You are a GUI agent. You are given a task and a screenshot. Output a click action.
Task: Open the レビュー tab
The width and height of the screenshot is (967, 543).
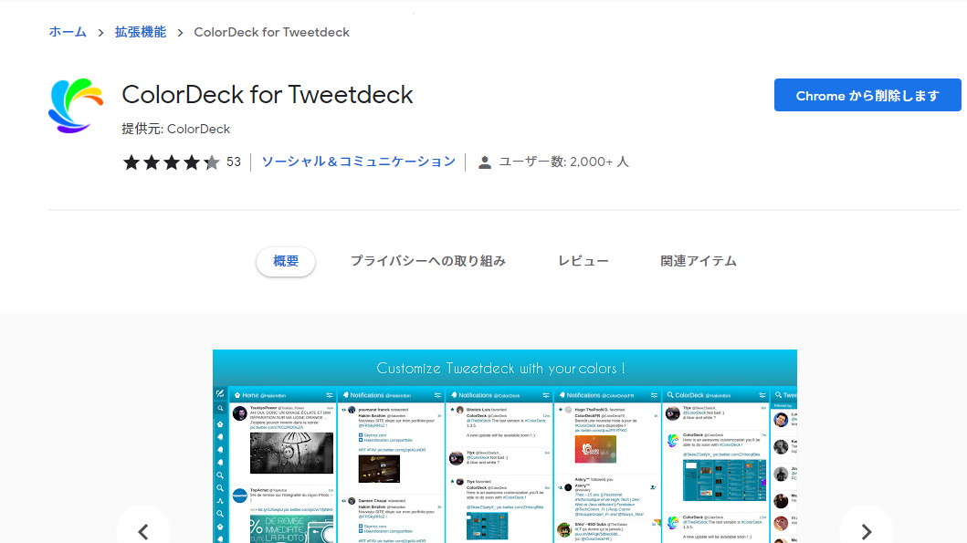pos(583,261)
